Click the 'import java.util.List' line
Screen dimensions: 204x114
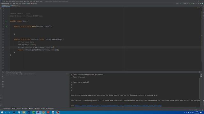point(20,13)
